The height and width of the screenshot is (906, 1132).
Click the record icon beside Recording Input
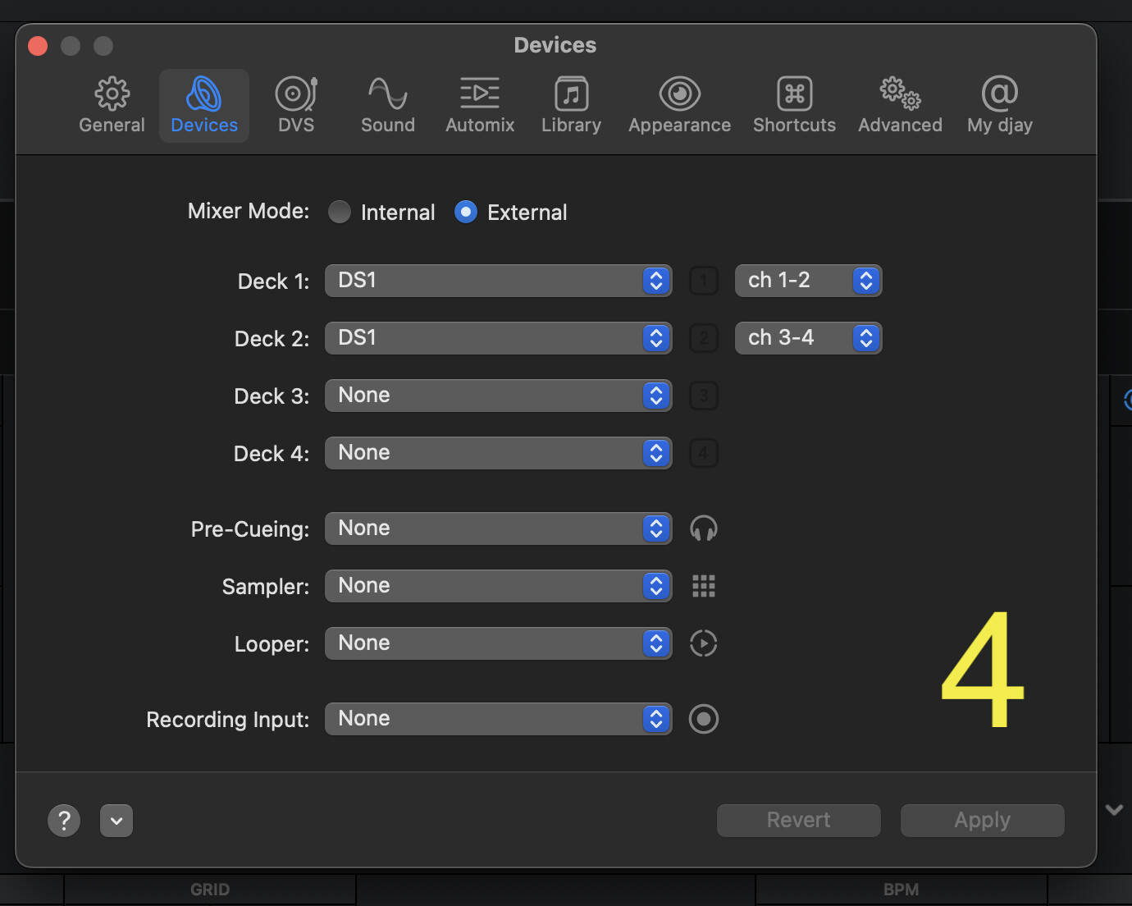point(704,719)
